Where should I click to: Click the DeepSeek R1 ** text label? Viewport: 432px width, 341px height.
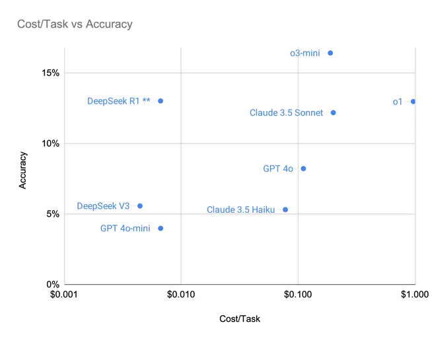point(119,101)
